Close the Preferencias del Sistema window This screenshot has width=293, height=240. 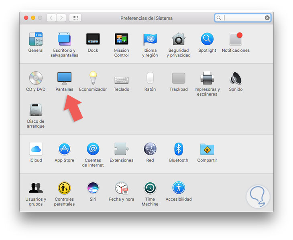[x=26, y=18]
